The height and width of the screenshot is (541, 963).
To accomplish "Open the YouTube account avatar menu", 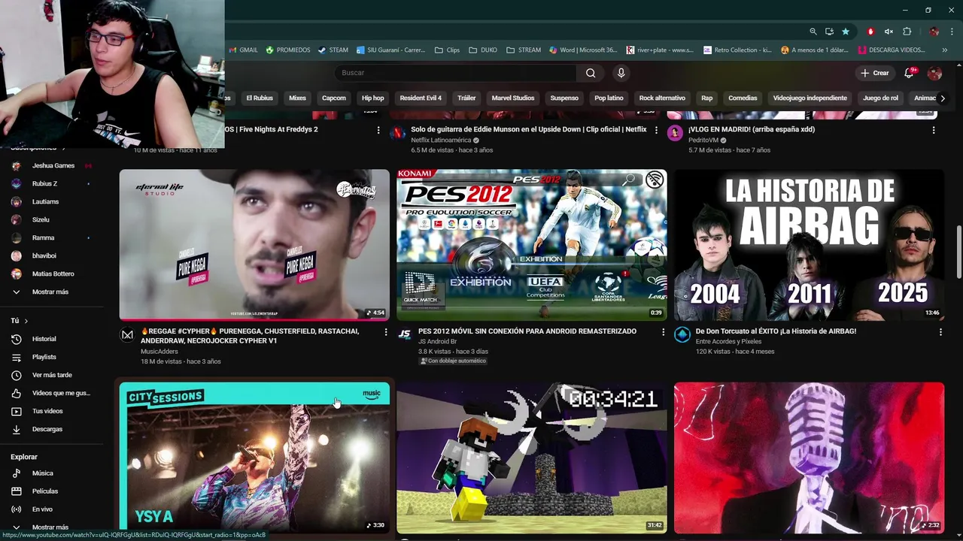I will coord(934,73).
